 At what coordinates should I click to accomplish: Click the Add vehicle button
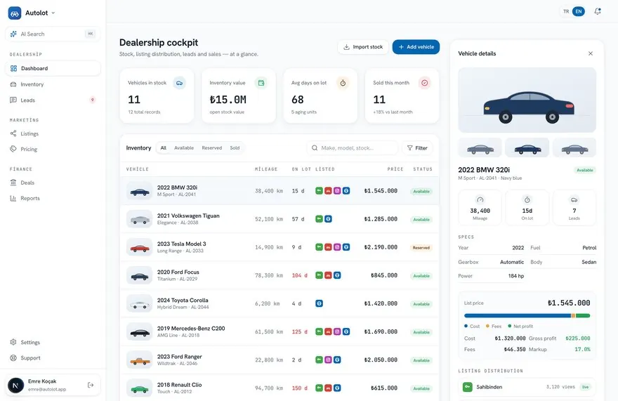pyautogui.click(x=416, y=47)
